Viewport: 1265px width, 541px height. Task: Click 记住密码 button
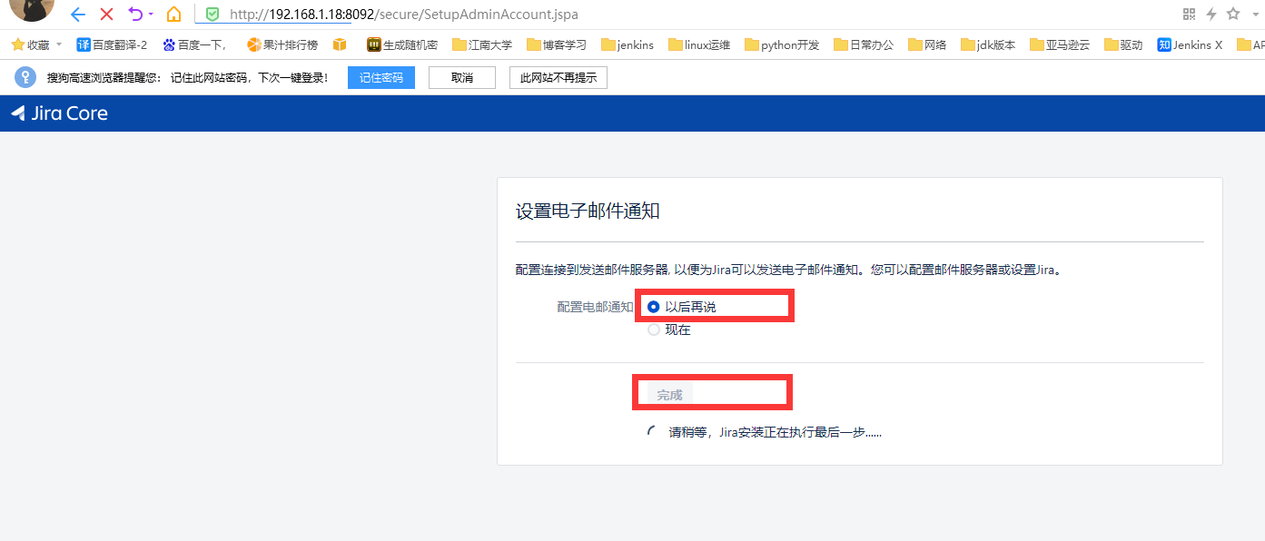click(x=381, y=78)
